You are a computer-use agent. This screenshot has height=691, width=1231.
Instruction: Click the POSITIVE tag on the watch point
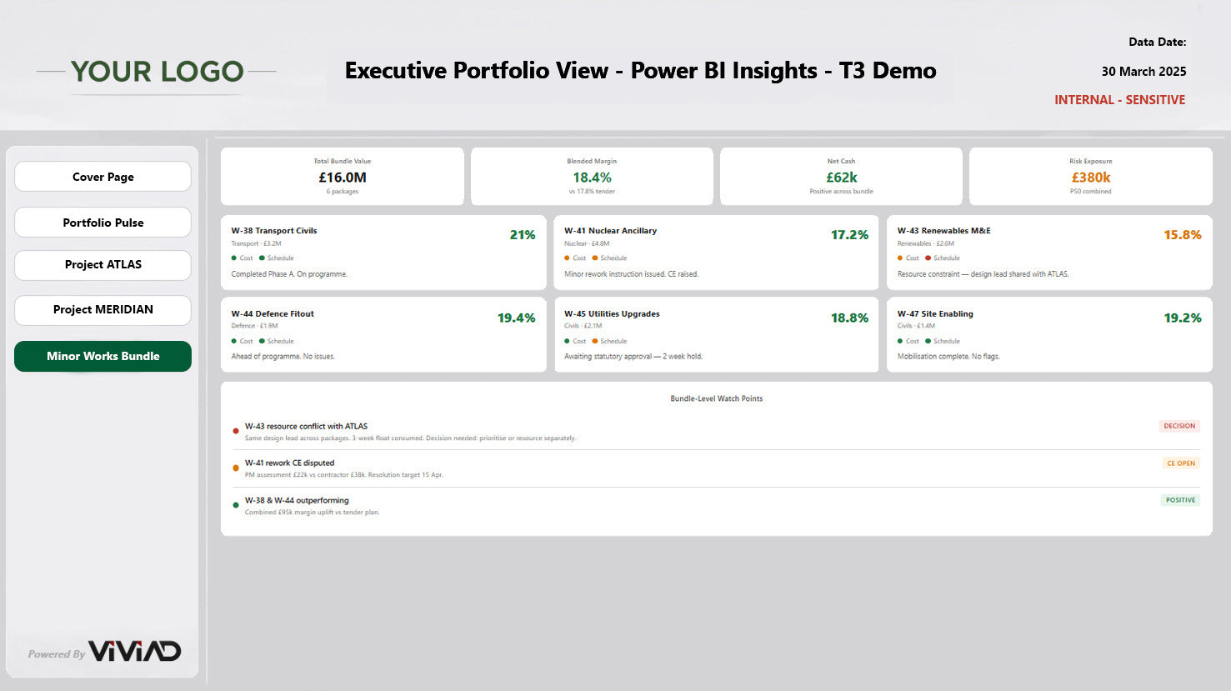click(x=1180, y=500)
